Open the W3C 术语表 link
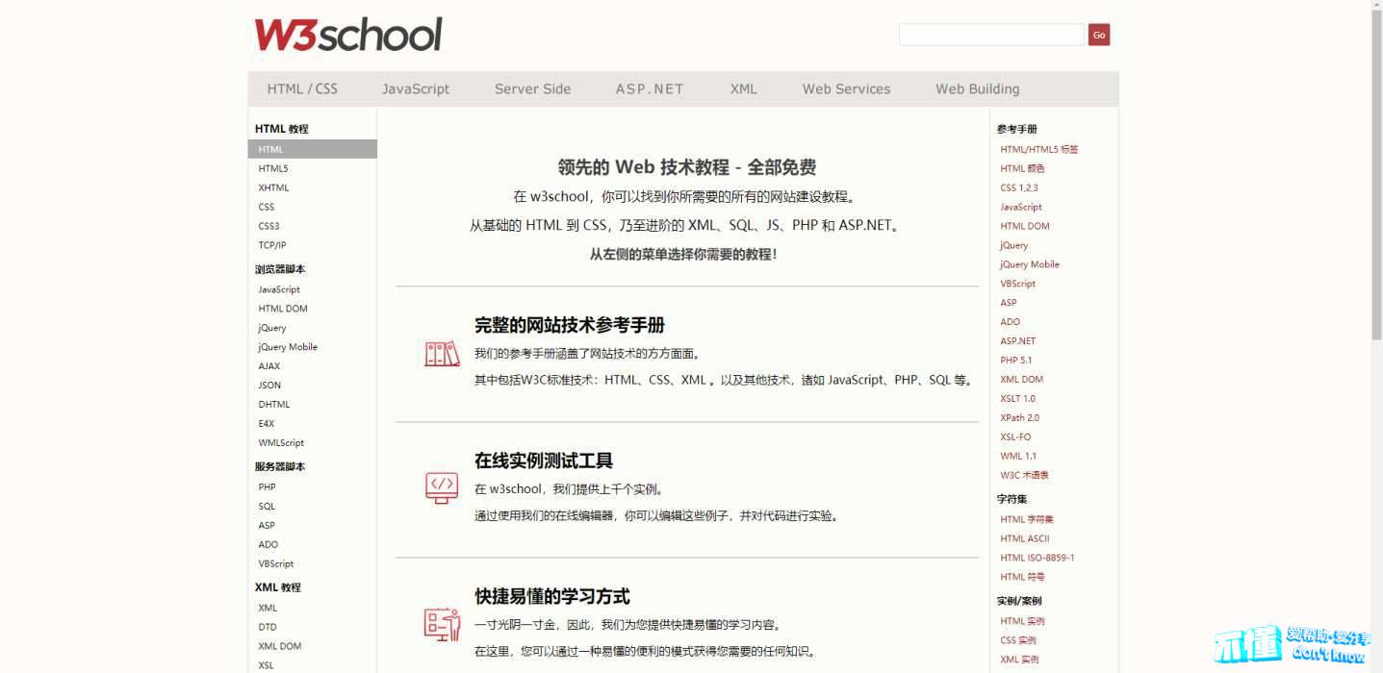 click(1025, 476)
